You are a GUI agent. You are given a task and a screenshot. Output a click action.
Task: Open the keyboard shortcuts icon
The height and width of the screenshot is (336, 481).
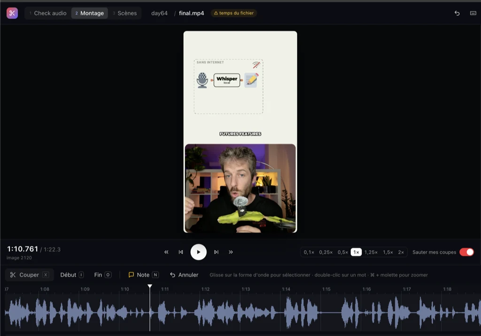click(473, 13)
